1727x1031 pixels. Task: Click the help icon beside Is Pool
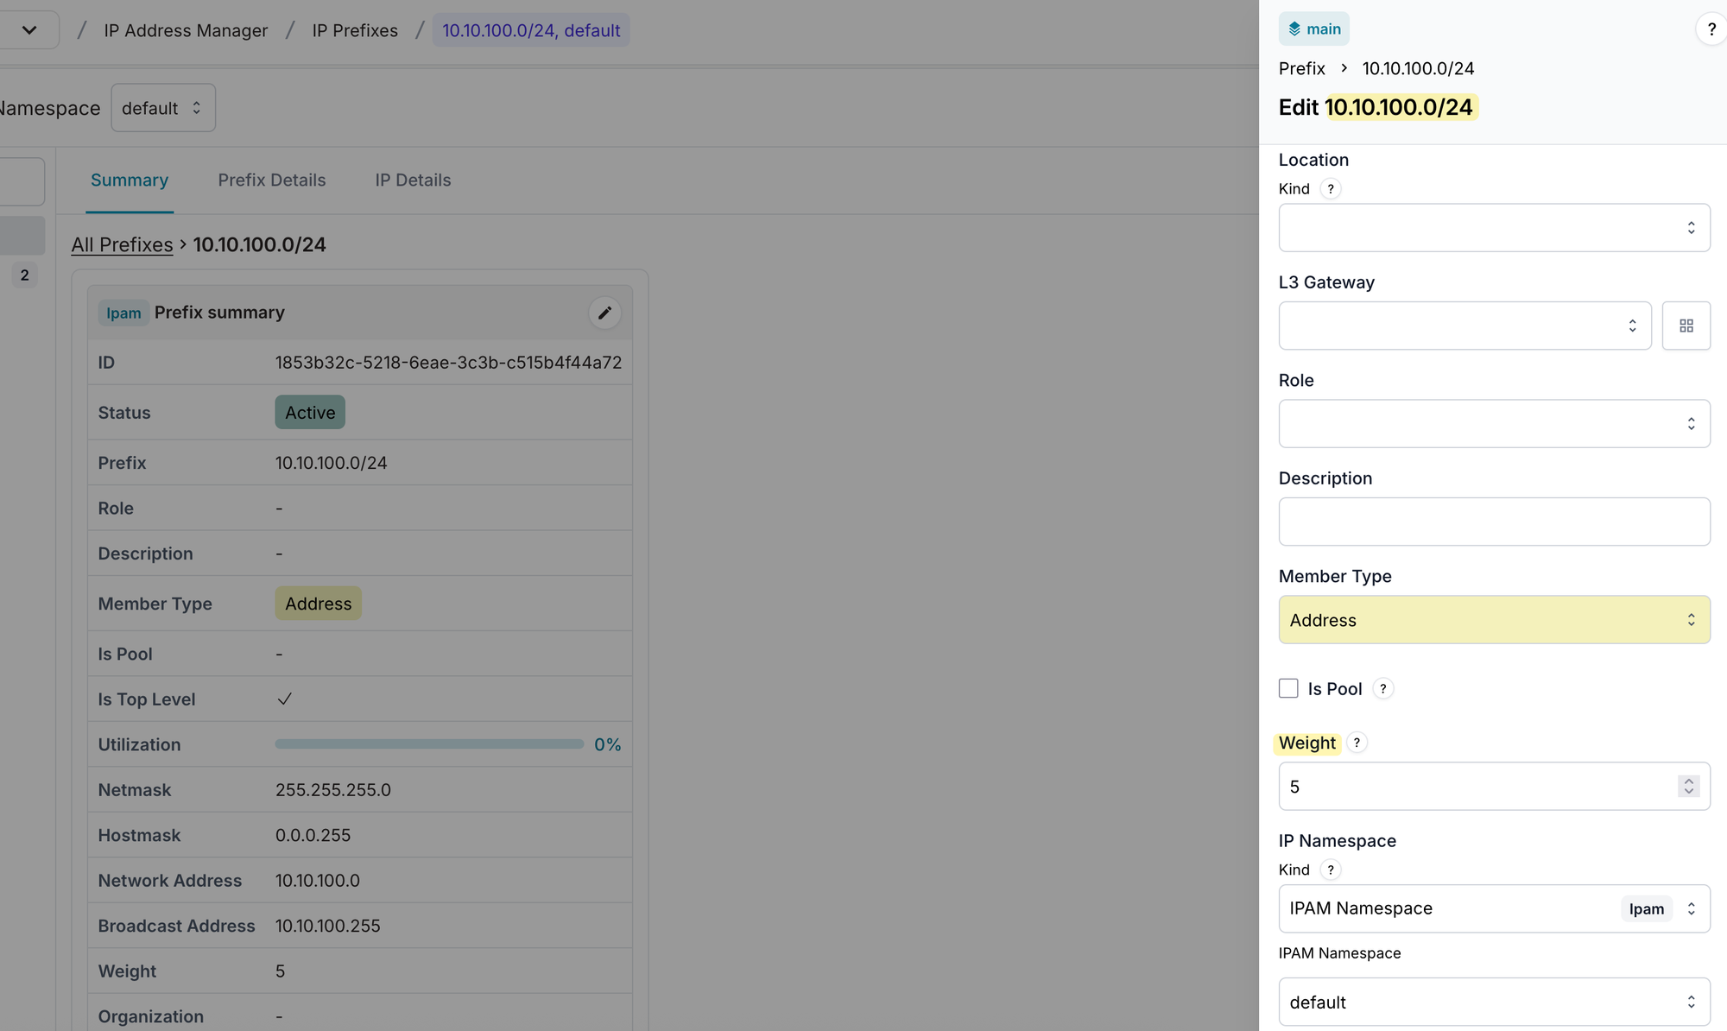(1382, 689)
